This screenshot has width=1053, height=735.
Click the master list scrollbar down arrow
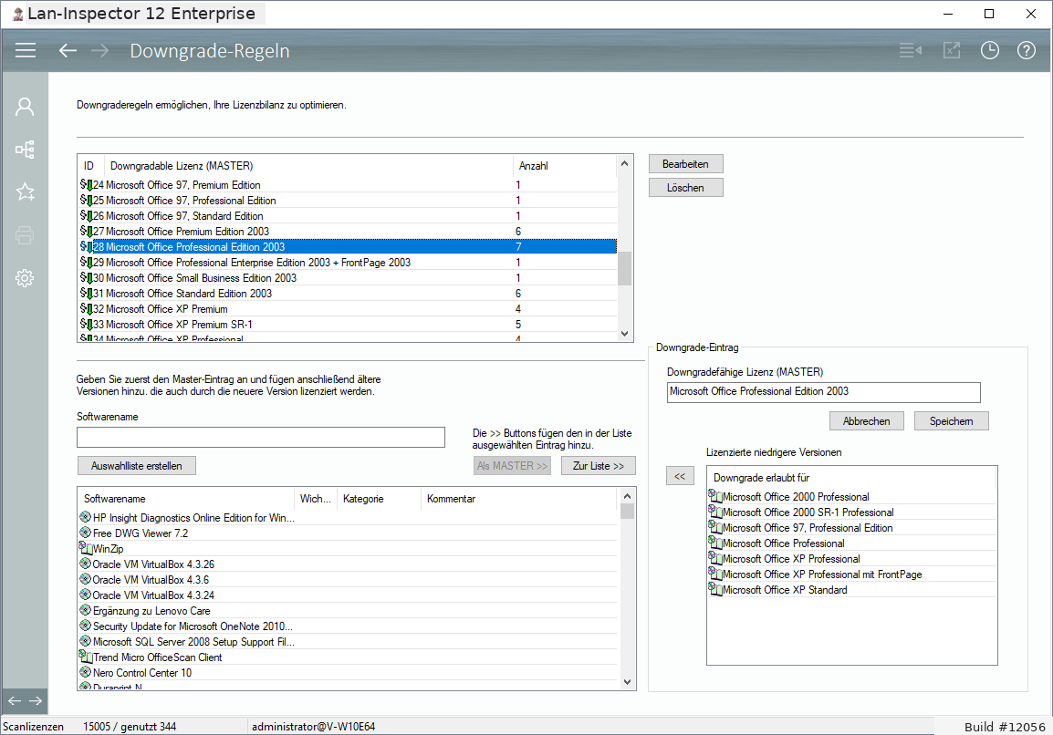click(624, 334)
